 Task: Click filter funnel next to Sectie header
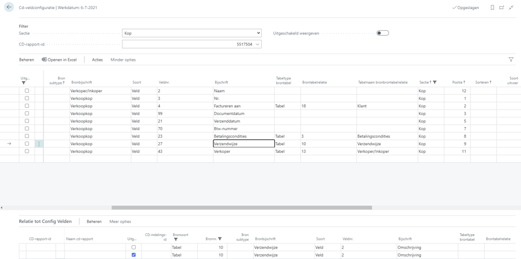click(x=435, y=83)
